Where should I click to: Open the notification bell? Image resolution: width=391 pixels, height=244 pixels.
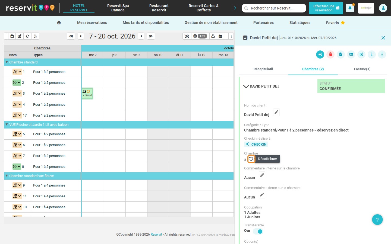[x=350, y=8]
